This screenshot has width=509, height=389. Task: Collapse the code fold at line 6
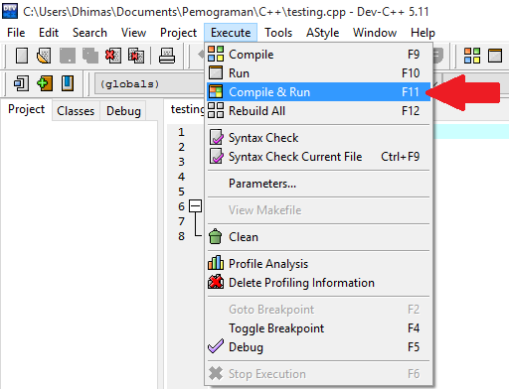[195, 205]
